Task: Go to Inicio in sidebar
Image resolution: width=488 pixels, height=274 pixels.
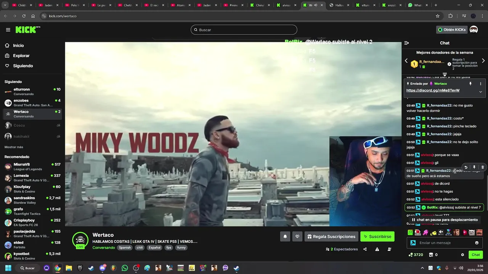Action: (14, 45)
